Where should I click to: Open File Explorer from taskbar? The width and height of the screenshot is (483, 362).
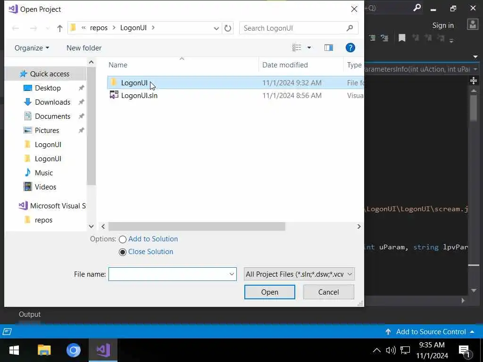(44, 350)
